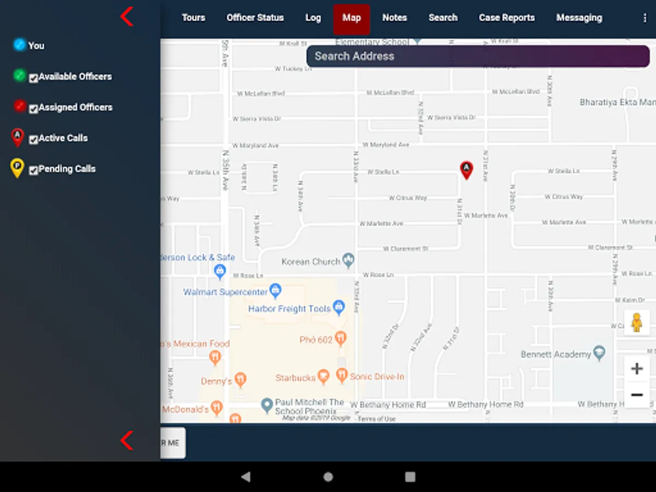Click the blue You marker icon
Image resolution: width=656 pixels, height=492 pixels.
tap(20, 45)
